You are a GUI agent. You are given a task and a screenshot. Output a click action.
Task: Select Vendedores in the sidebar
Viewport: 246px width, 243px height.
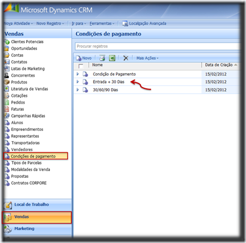click(x=22, y=150)
